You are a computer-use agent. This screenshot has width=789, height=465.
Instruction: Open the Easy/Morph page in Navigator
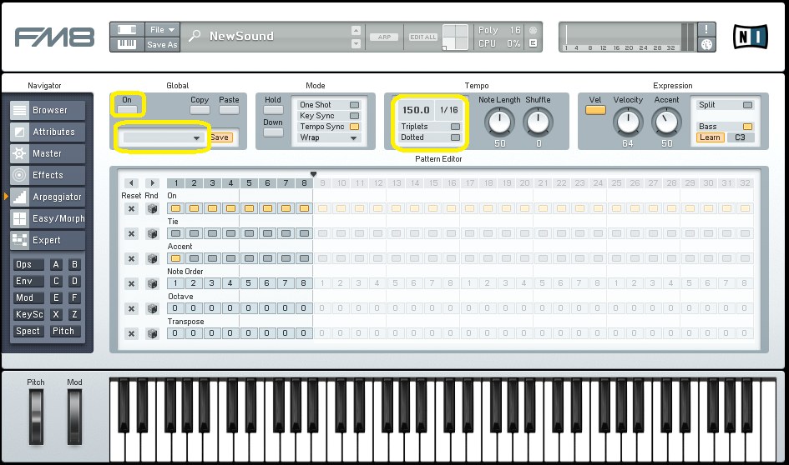(x=48, y=218)
